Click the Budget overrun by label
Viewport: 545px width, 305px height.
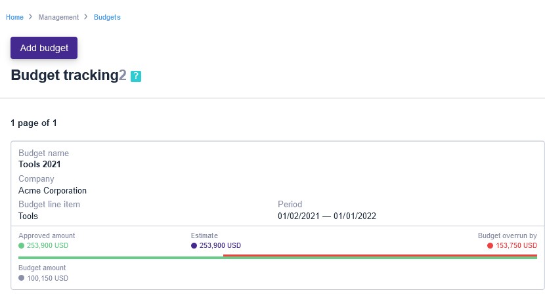(507, 235)
